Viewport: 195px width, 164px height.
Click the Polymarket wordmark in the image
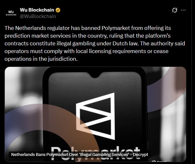coord(95,153)
